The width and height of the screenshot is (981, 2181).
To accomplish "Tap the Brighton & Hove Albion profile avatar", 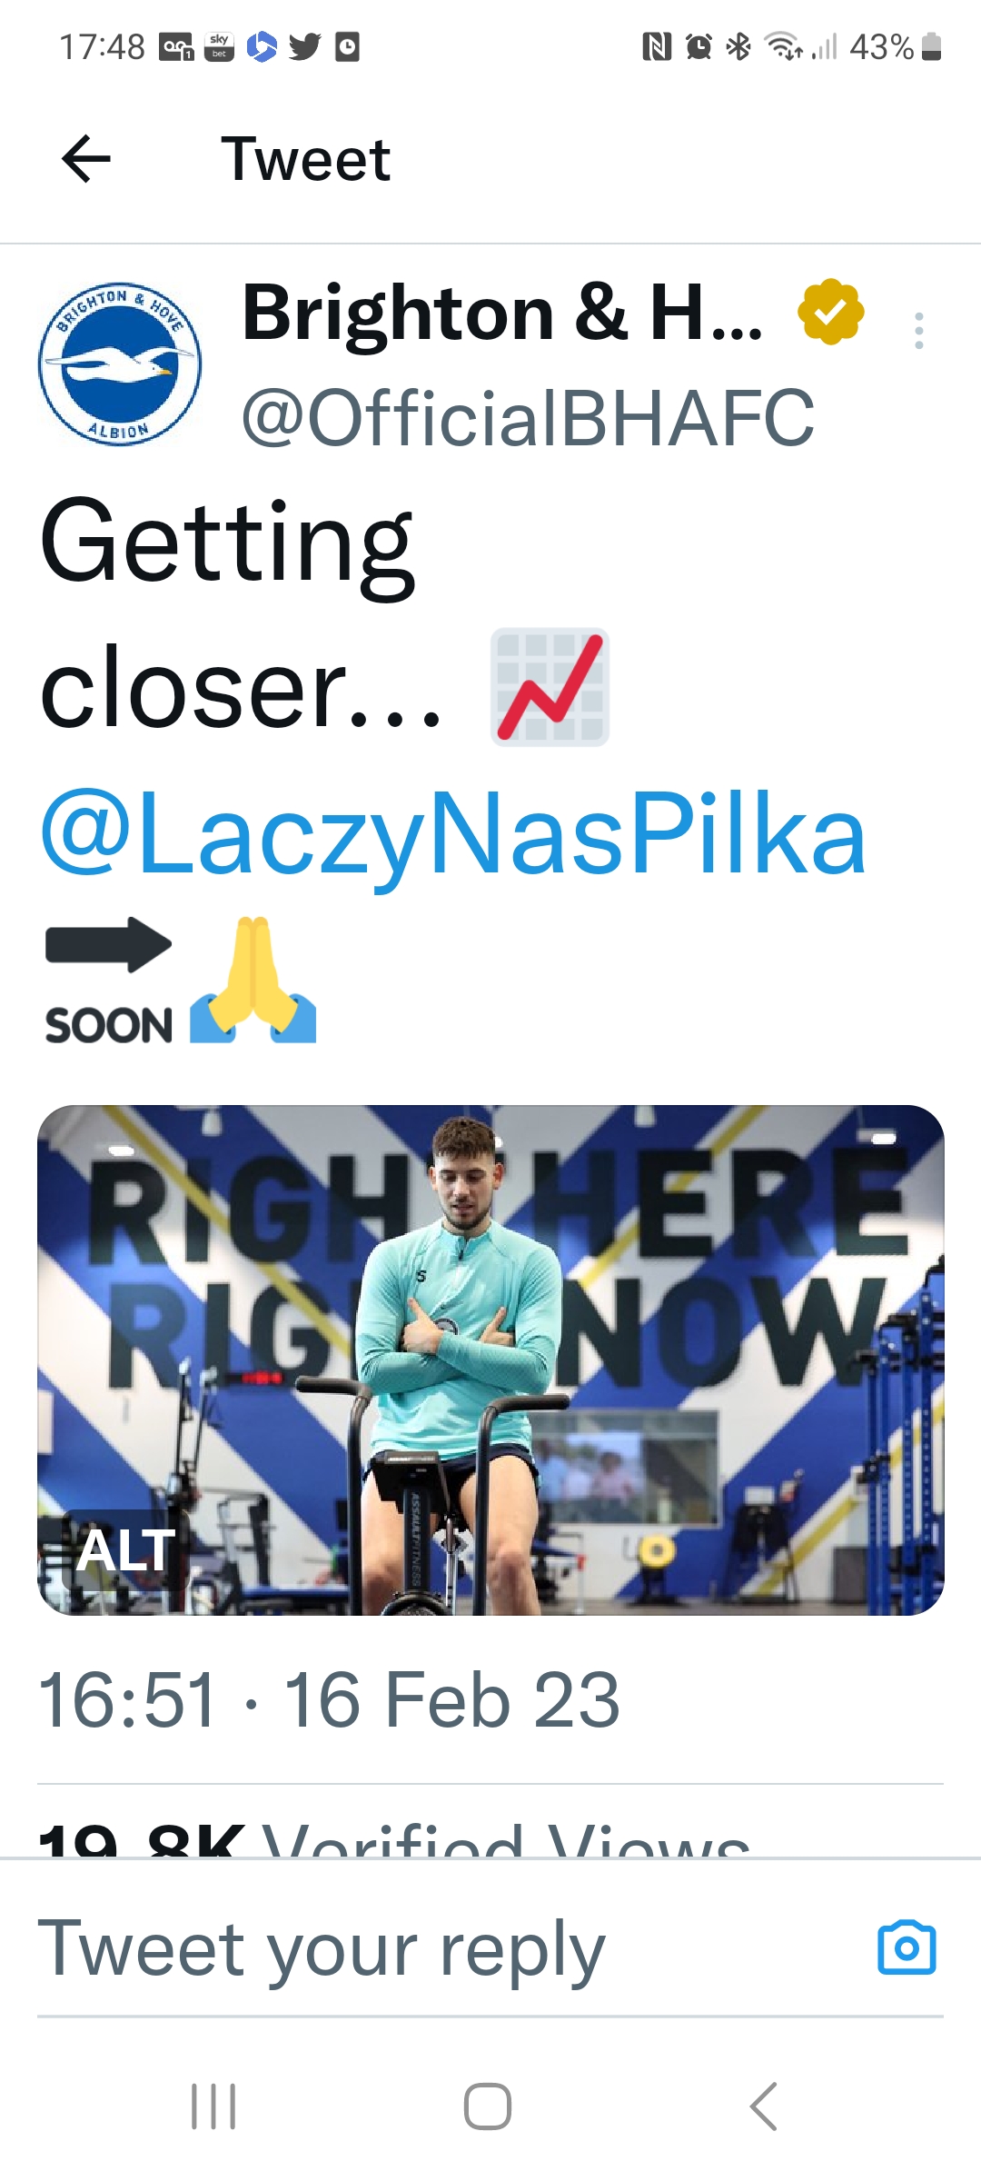I will tap(120, 364).
